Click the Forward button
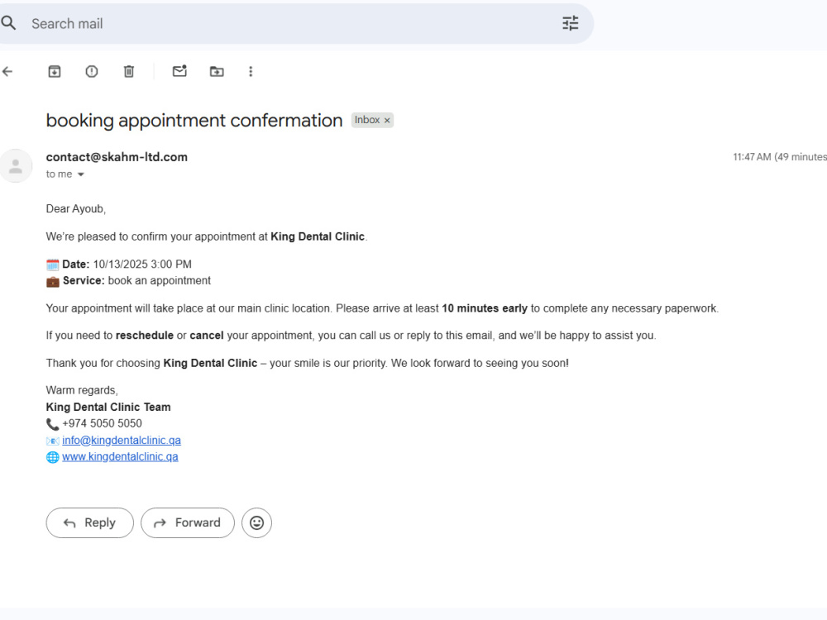The image size is (827, 620). pos(188,522)
